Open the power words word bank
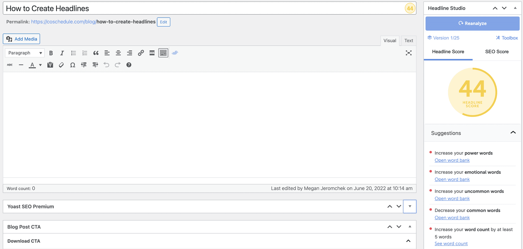The height and width of the screenshot is (249, 523). click(x=452, y=160)
